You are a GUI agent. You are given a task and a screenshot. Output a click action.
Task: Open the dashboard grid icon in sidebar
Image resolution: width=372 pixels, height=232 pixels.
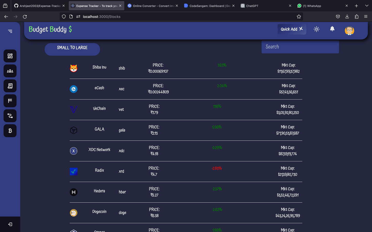10,56
